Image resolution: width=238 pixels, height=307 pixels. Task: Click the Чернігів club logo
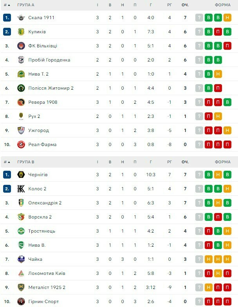(x=21, y=175)
